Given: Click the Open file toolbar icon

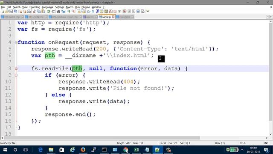Looking at the screenshot, I should pos(7,12).
